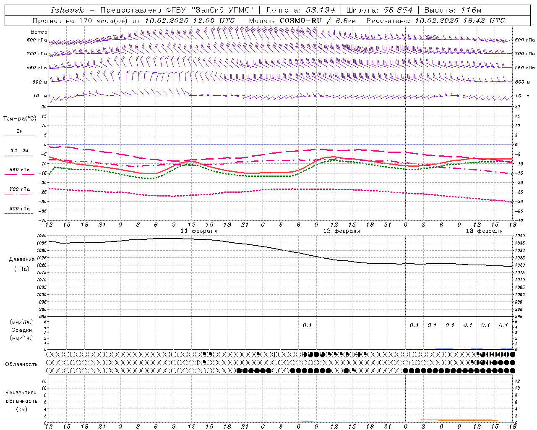537x430 pixels.
Task: Click the 'Широта: 56.854' header value
Action: pos(379,10)
